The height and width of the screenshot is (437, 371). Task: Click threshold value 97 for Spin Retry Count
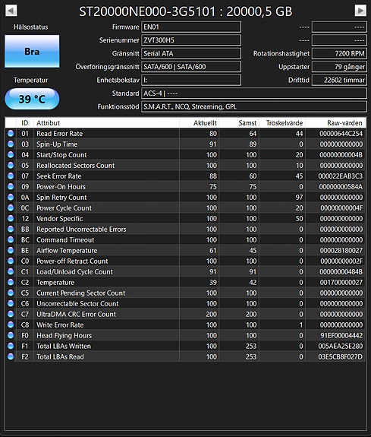pos(299,198)
